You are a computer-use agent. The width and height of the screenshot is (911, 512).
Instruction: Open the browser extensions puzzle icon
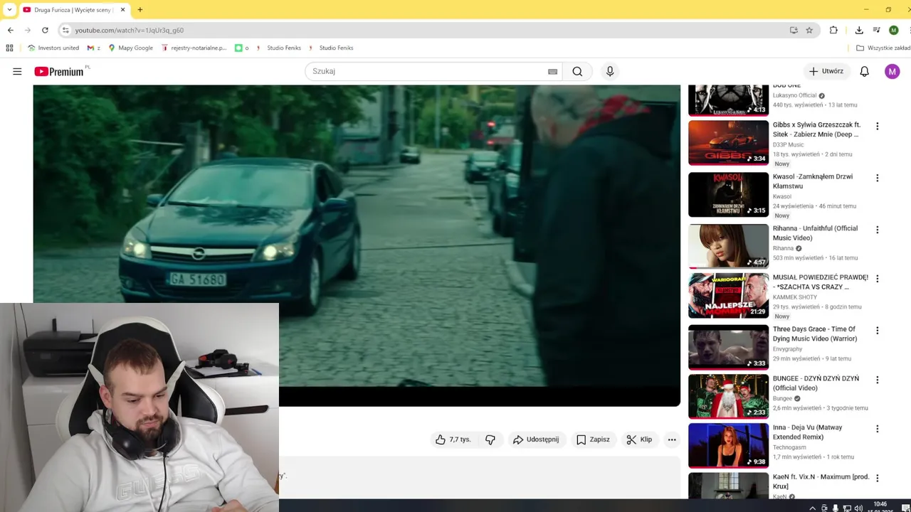coord(833,30)
